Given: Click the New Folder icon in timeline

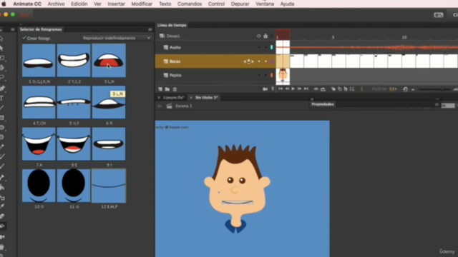Looking at the screenshot, I should coord(167,89).
